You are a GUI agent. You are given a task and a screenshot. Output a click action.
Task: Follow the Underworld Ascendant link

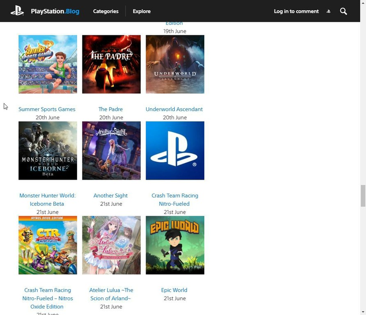[174, 109]
